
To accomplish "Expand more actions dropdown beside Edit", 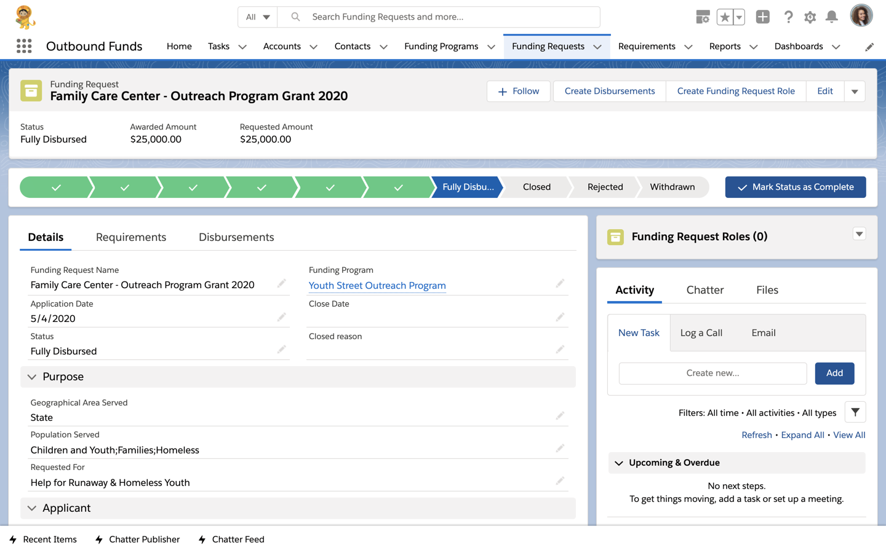I will tap(855, 92).
